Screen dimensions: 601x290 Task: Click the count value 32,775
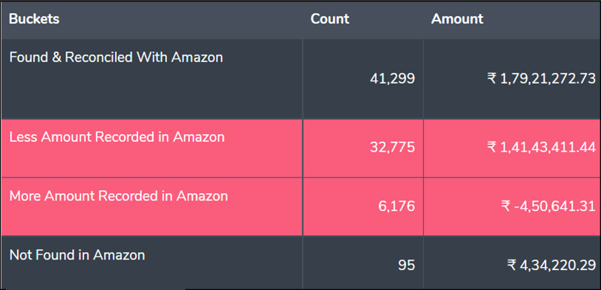tap(392, 147)
